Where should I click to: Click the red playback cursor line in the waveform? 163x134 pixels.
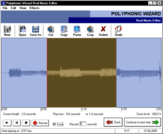pyautogui.click(x=47, y=73)
